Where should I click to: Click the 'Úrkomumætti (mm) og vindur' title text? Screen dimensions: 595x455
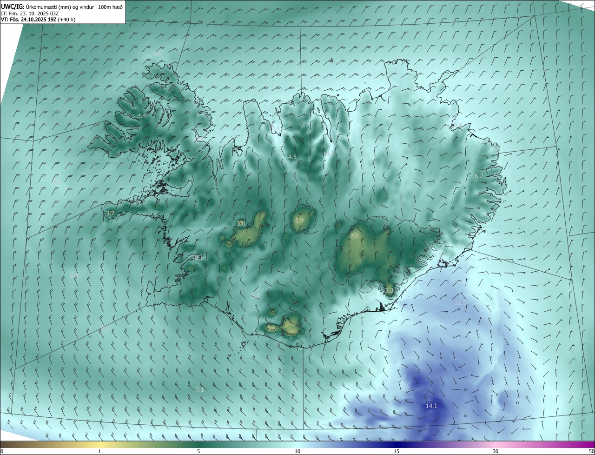[x=74, y=7]
